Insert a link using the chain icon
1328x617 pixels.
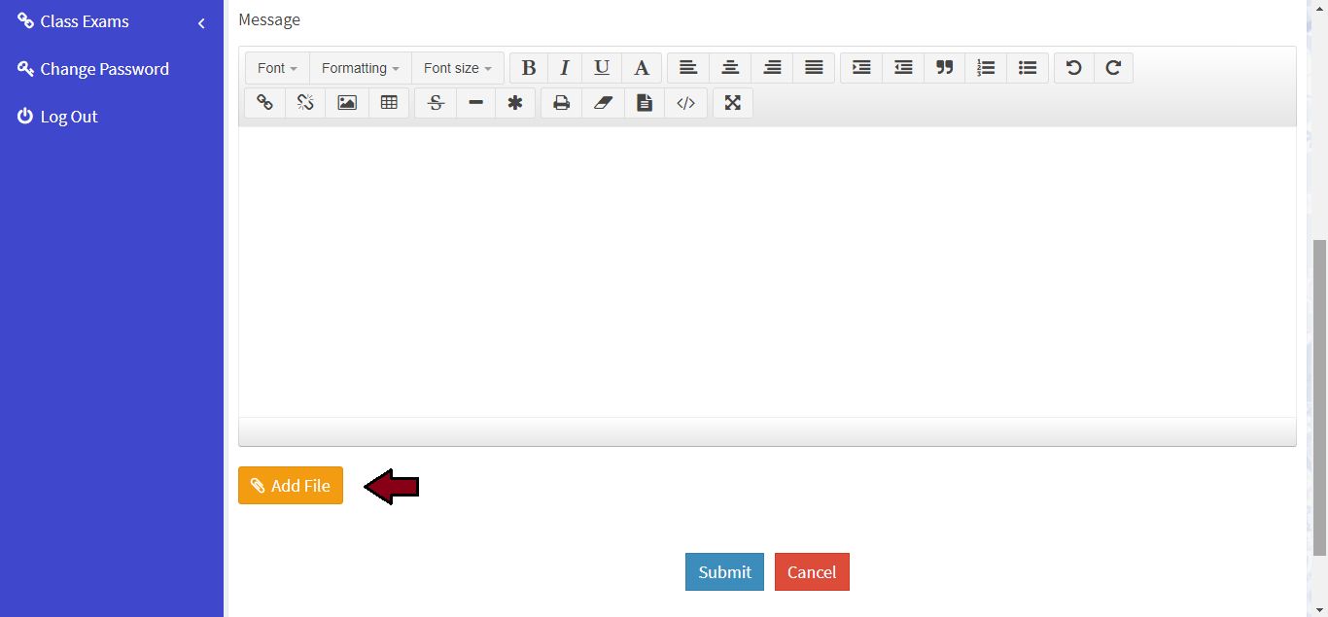(x=264, y=103)
